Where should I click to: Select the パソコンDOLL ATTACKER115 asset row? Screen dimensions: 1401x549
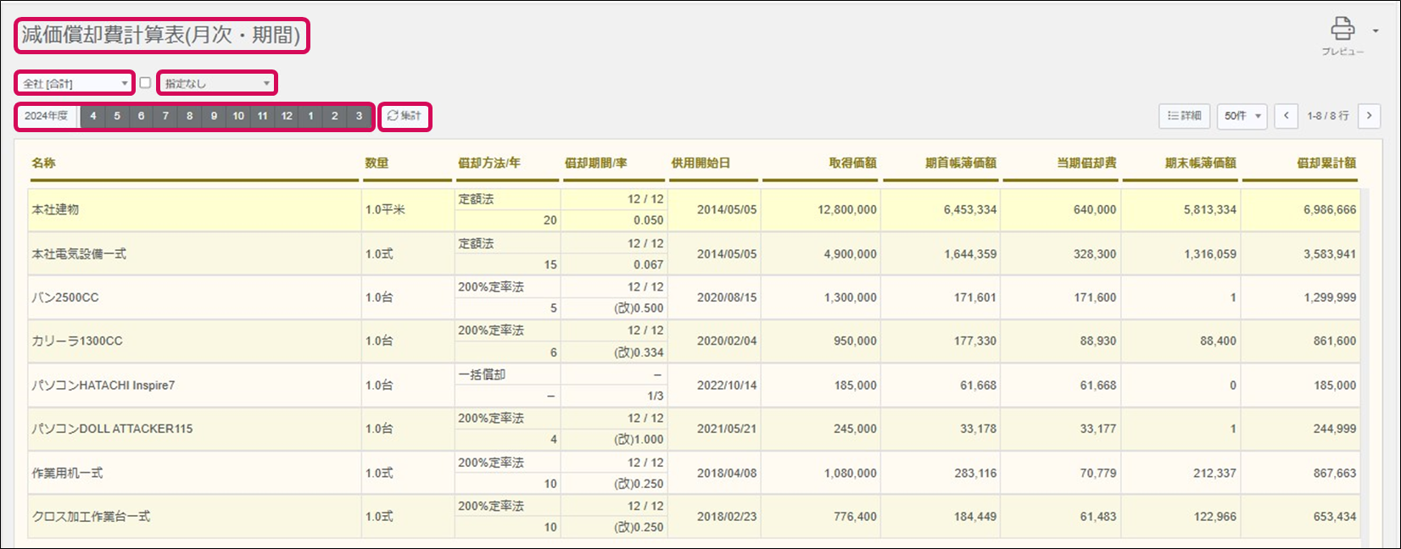point(694,429)
